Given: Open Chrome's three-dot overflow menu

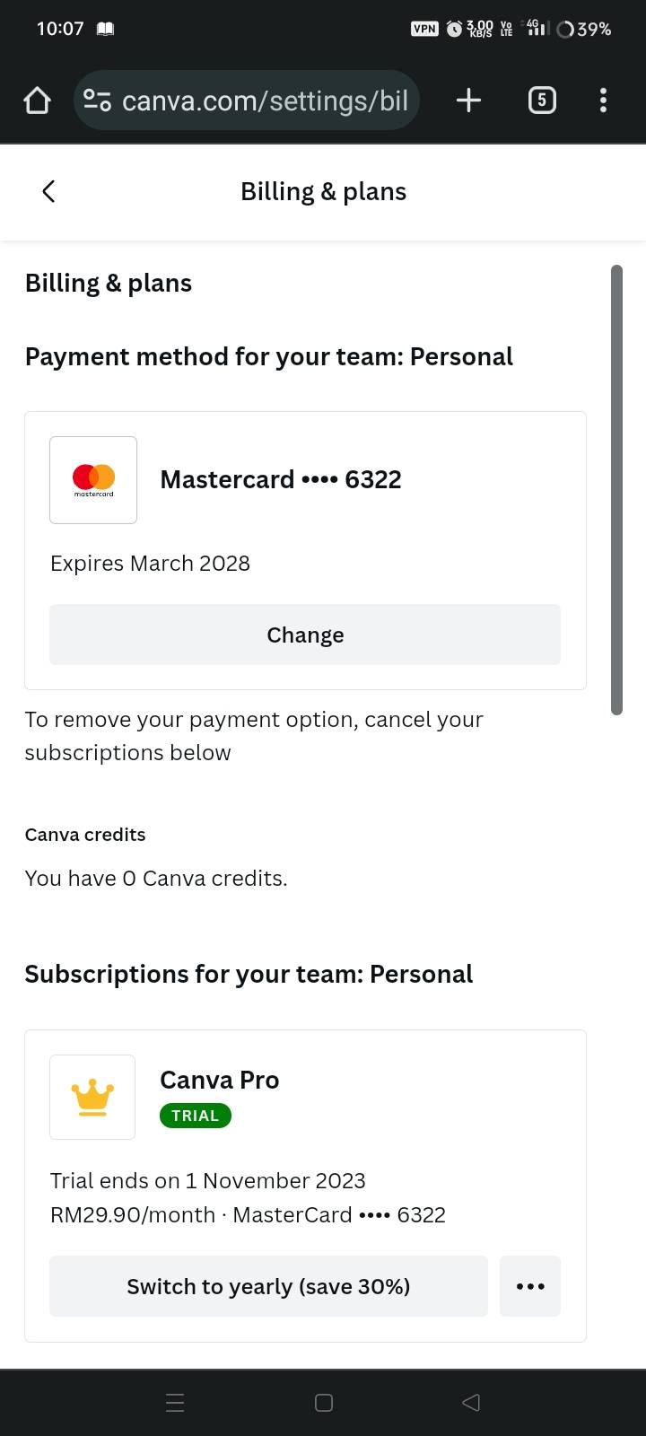Looking at the screenshot, I should [603, 101].
